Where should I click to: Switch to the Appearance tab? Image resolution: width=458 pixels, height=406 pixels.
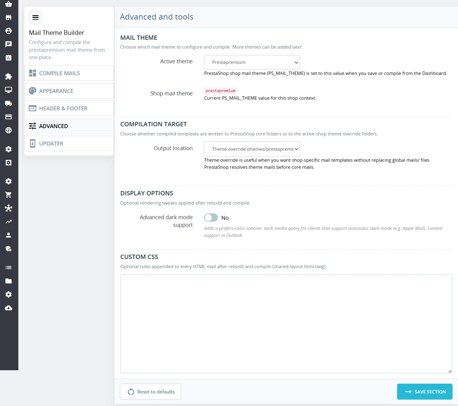[69, 91]
